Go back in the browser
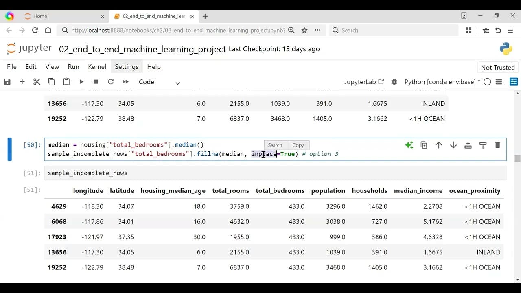521x293 pixels. point(9,30)
